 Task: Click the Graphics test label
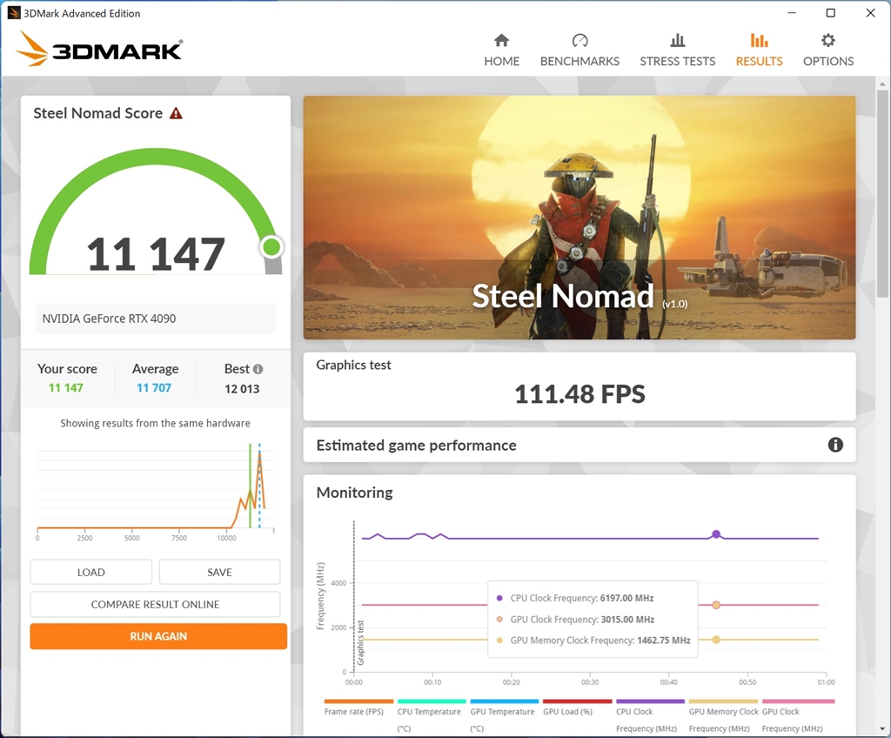tap(353, 365)
